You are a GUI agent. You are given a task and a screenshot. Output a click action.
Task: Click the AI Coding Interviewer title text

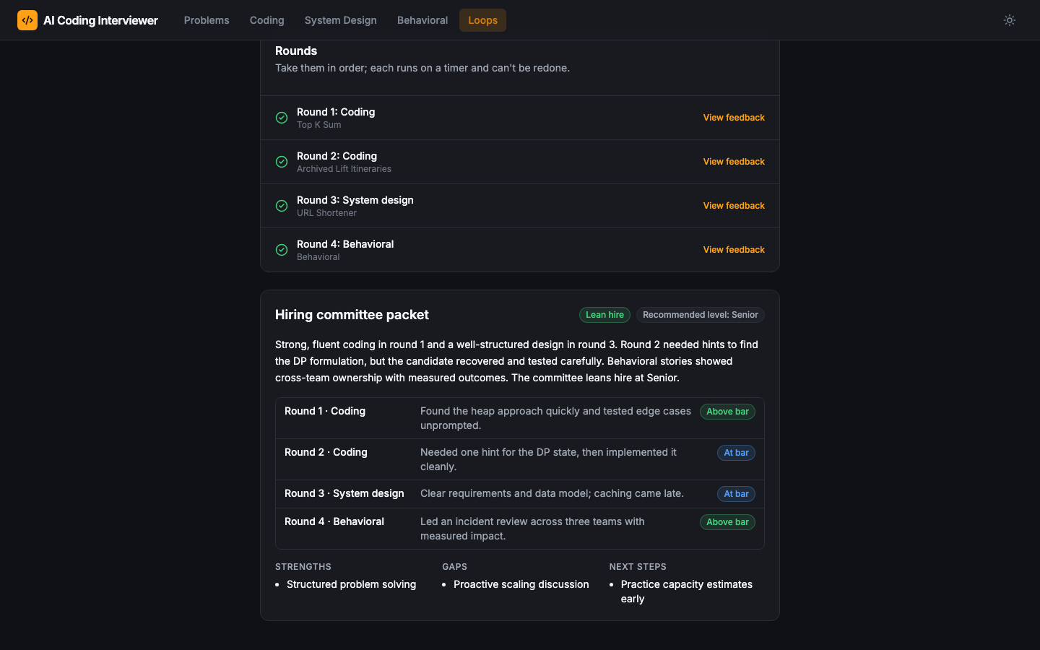(x=100, y=20)
